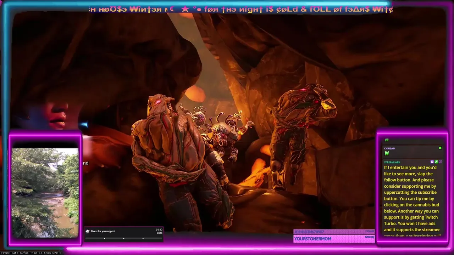Click the 'Thanx for you support' goal title

click(x=103, y=231)
